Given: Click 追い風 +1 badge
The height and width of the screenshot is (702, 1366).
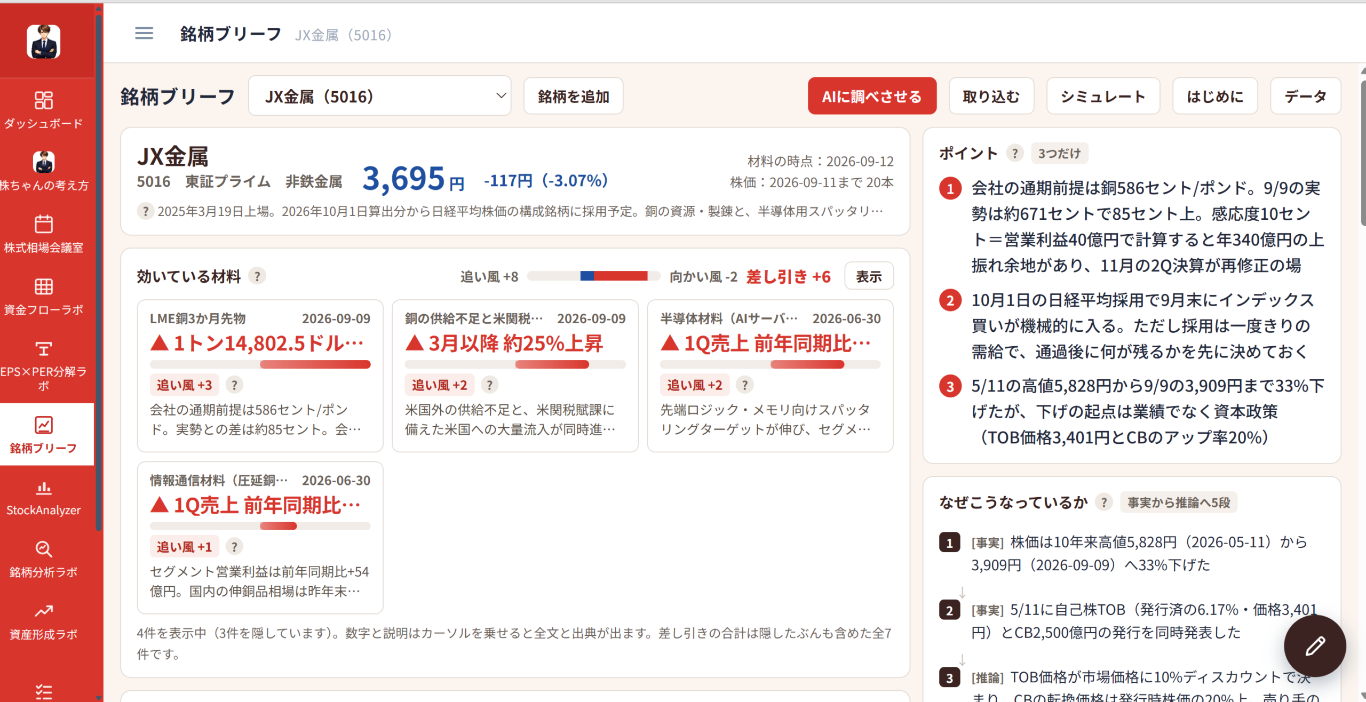Looking at the screenshot, I should (184, 546).
